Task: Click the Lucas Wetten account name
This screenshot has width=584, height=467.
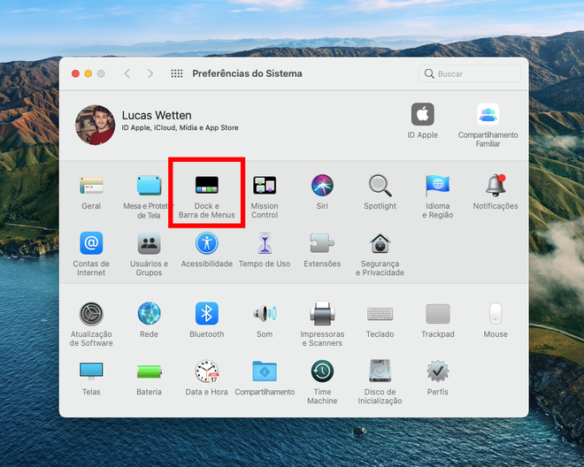Action: point(157,116)
